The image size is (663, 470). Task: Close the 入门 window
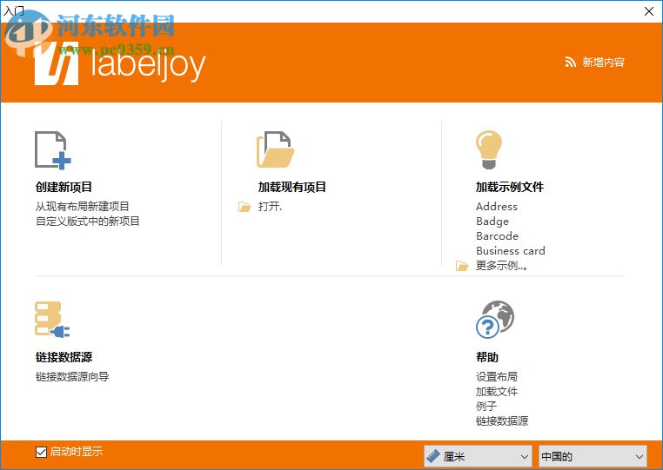point(649,11)
